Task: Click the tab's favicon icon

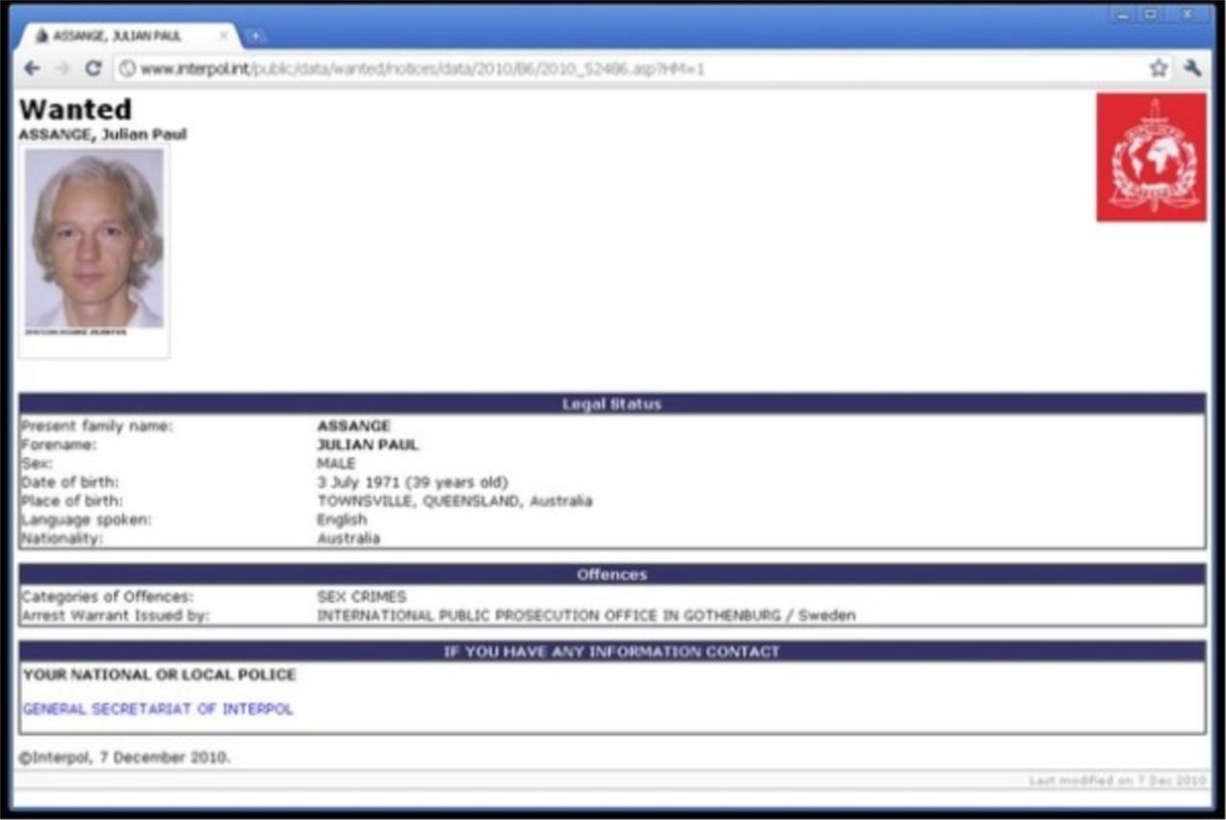Action: coord(41,36)
